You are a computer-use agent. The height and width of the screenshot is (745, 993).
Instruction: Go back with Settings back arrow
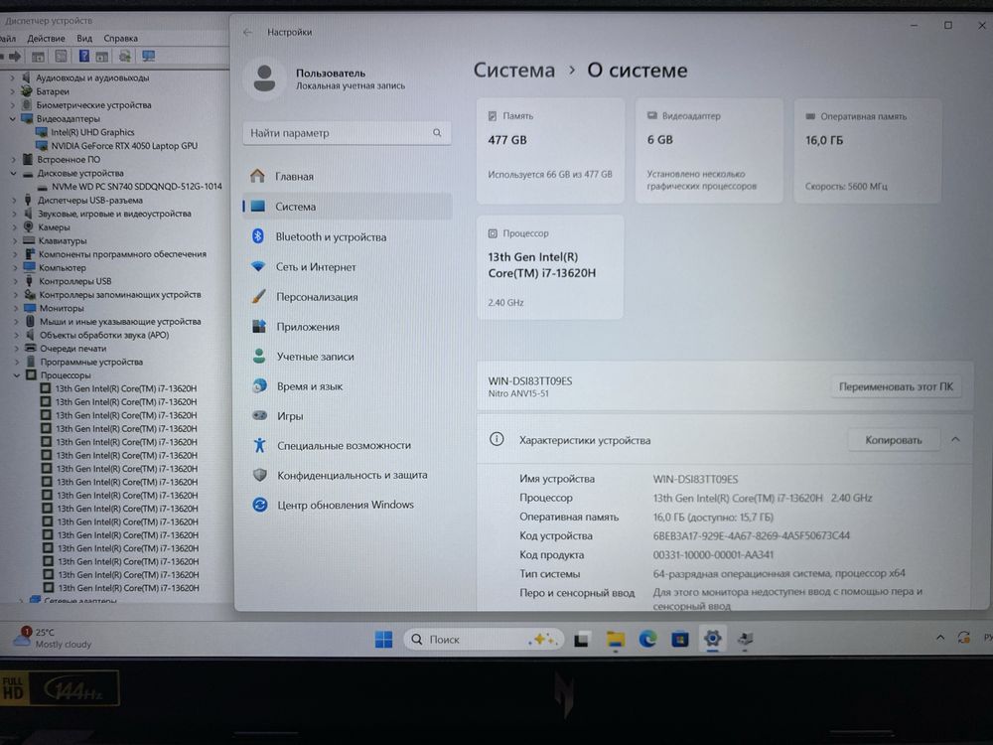[x=247, y=32]
